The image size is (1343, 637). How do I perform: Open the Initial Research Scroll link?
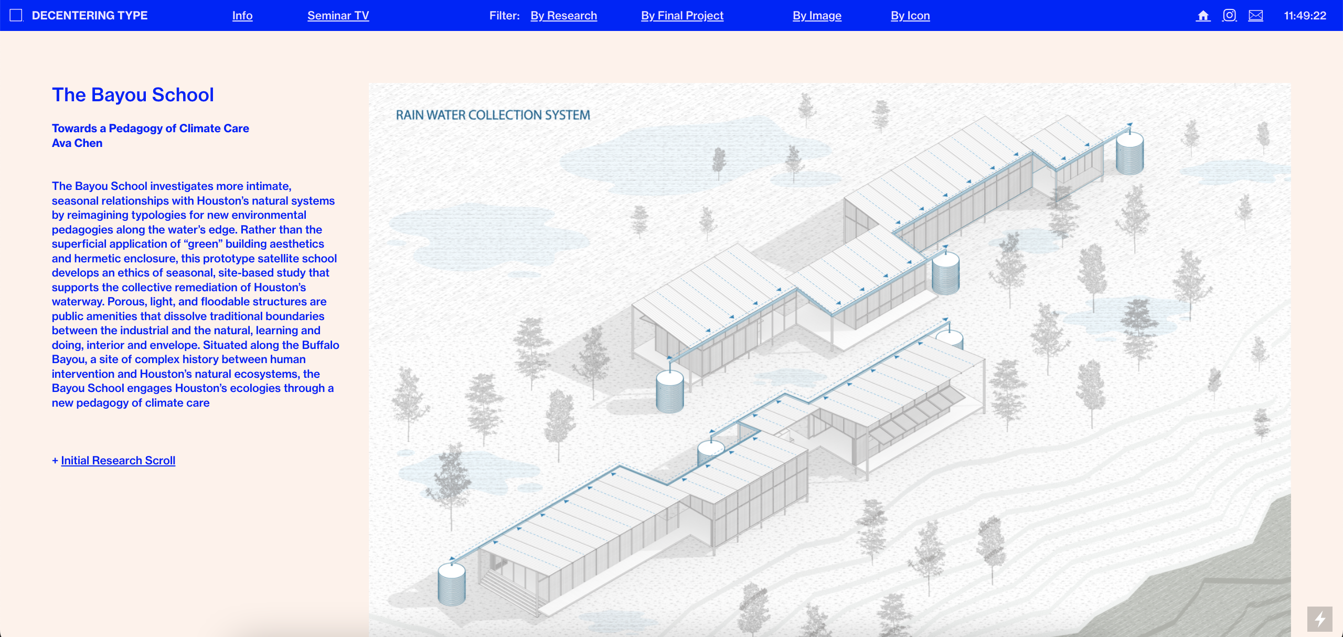(118, 461)
